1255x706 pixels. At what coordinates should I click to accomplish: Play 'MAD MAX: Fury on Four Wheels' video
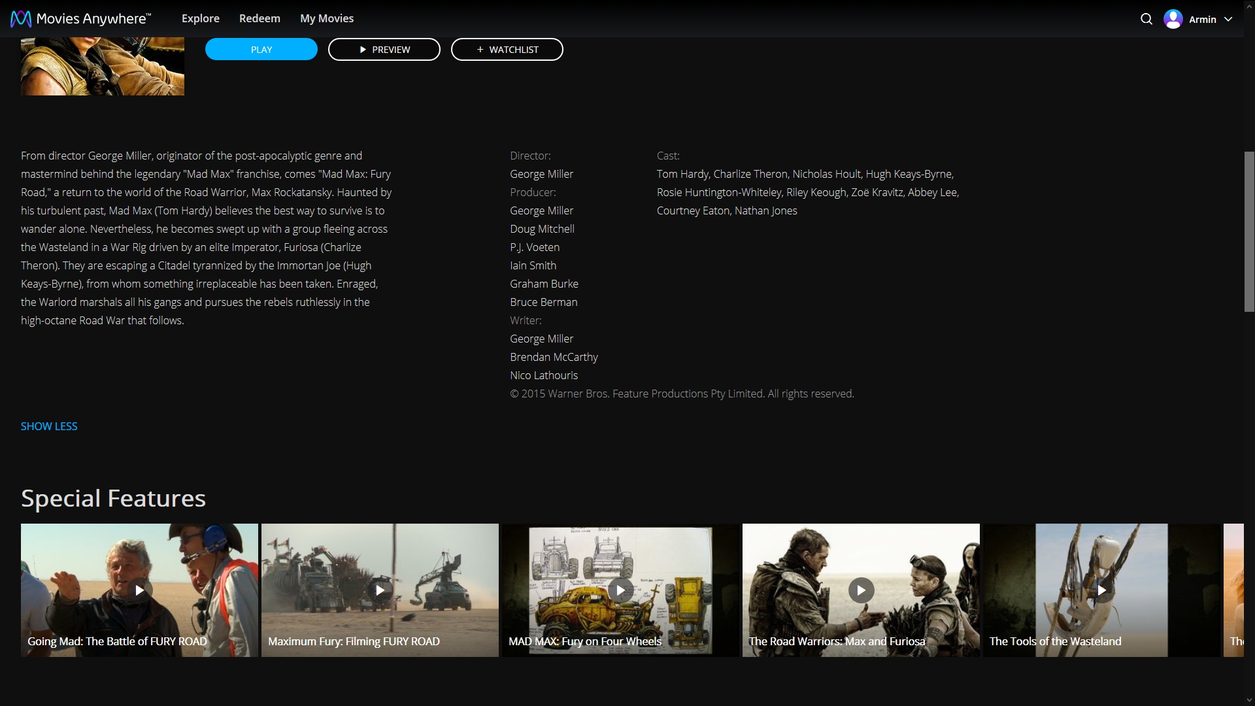coord(620,590)
